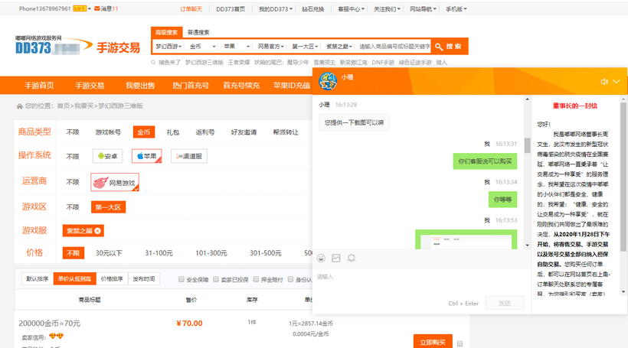Sort by 默认排序

tap(38, 279)
